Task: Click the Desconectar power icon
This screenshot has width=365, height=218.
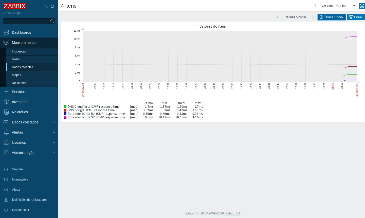Action: tap(6, 210)
